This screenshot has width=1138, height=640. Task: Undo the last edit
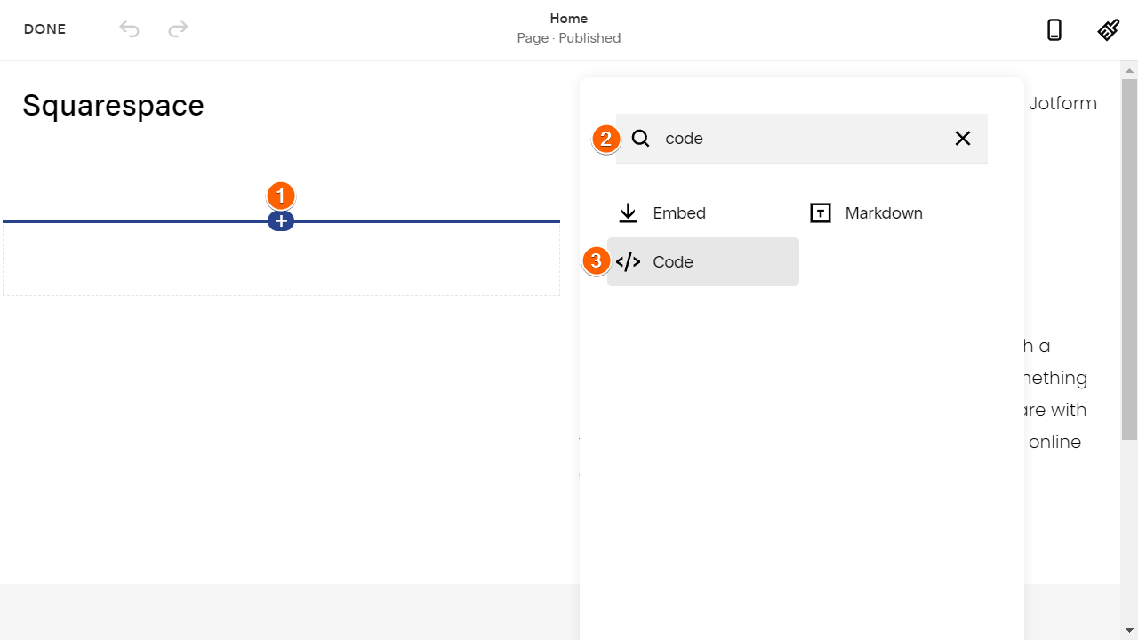(130, 29)
